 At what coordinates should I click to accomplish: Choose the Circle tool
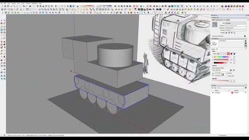point(2,33)
